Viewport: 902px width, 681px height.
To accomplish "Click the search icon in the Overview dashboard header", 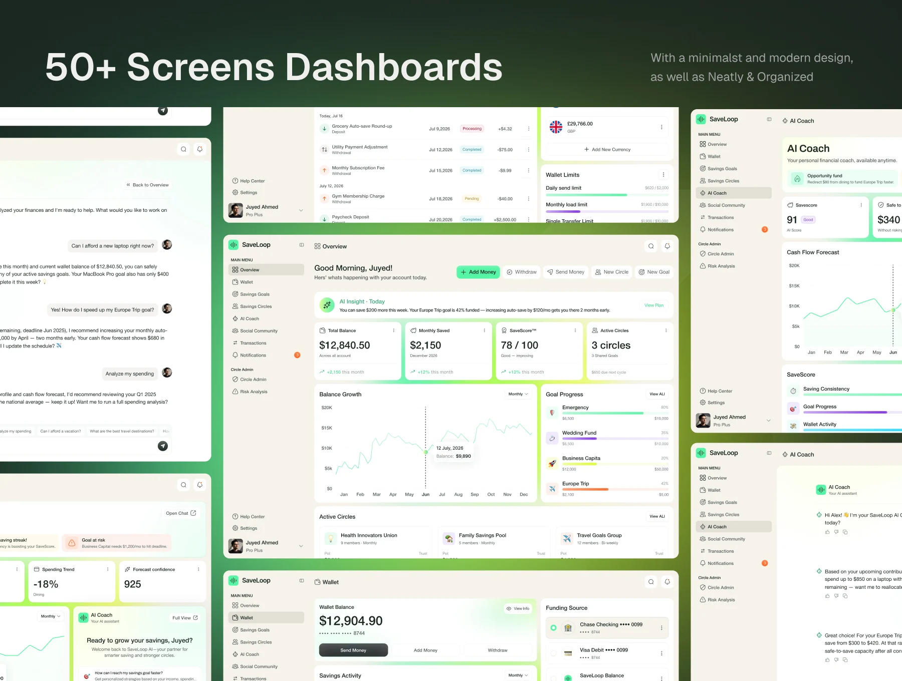I will click(651, 246).
